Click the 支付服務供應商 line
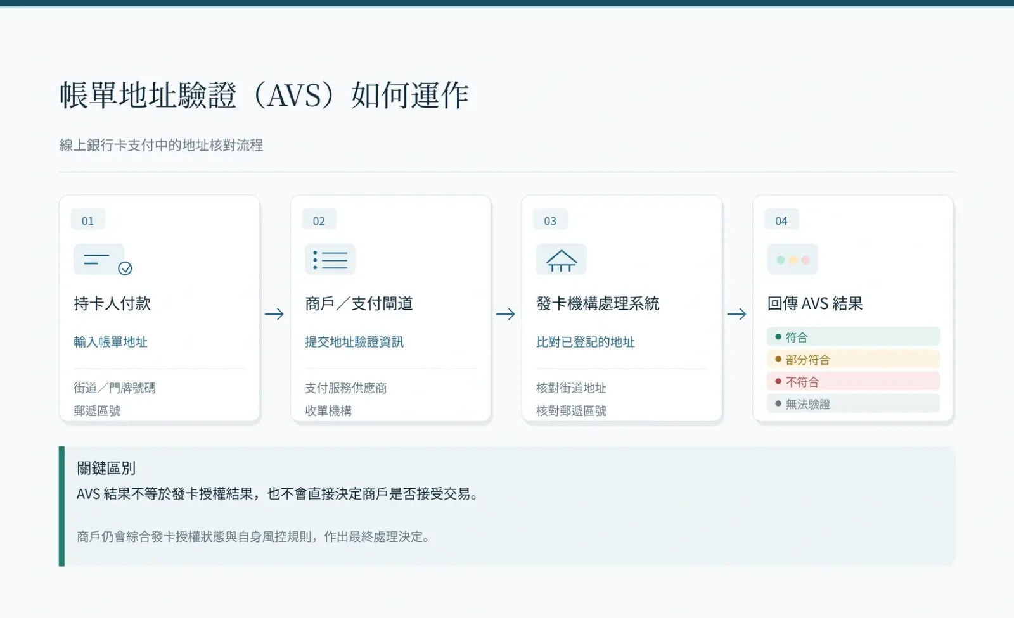 346,388
